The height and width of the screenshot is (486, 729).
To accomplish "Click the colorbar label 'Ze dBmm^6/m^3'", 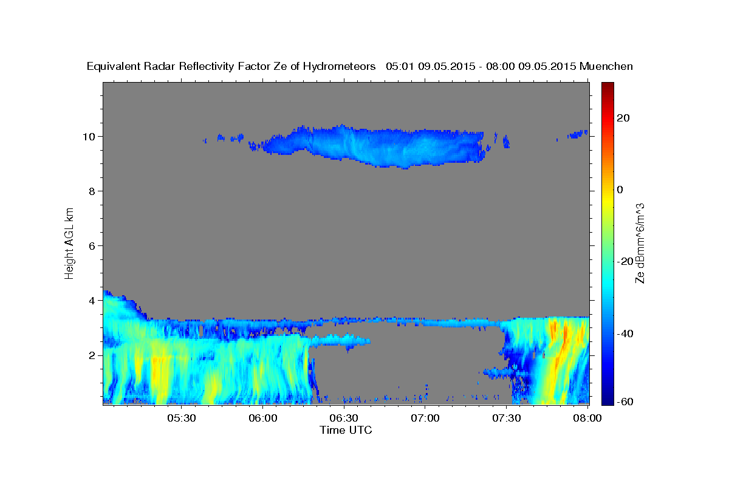I will point(640,243).
